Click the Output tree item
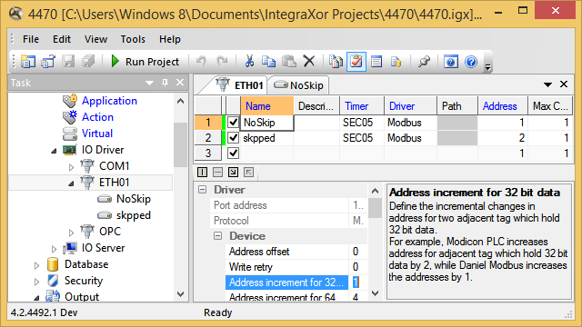Viewport: 582px width, 327px height. [x=82, y=297]
